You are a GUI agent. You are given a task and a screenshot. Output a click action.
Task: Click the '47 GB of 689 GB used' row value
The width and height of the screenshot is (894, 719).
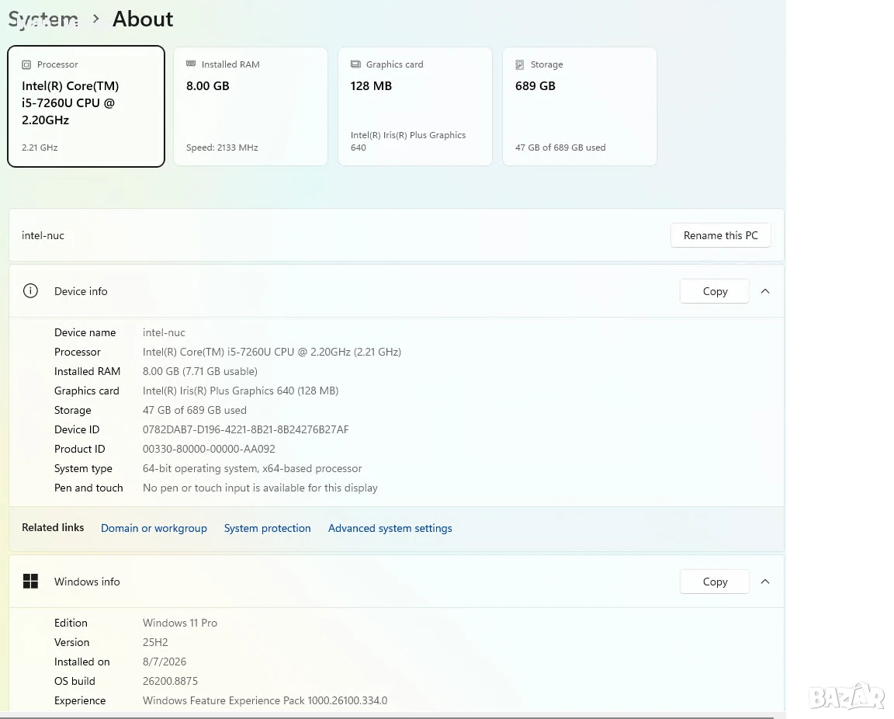coord(195,410)
